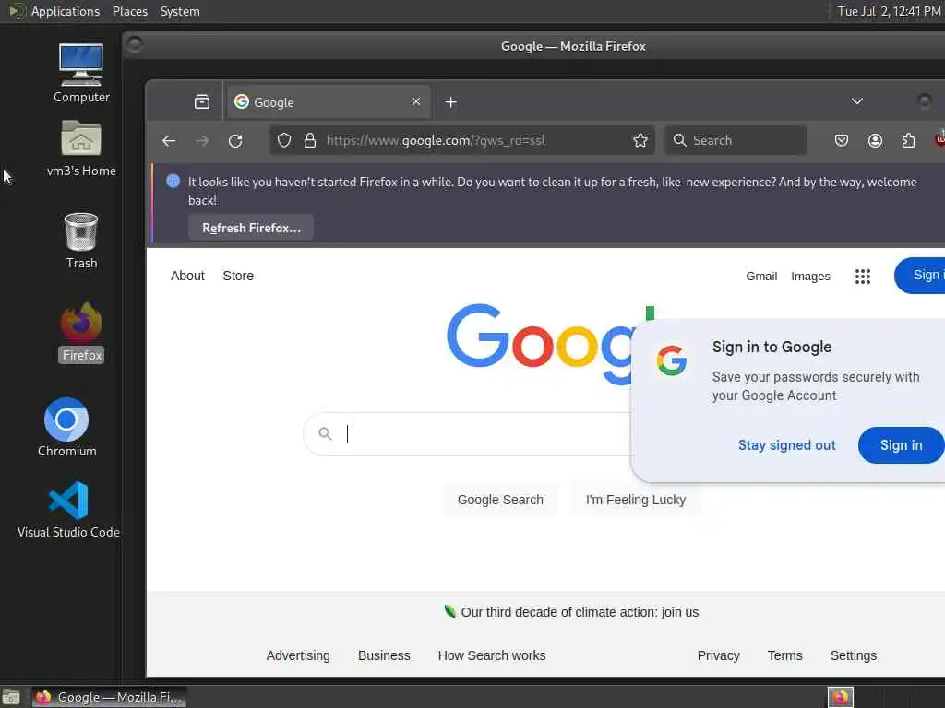The height and width of the screenshot is (708, 945).
Task: Select the Google tab
Action: (329, 101)
